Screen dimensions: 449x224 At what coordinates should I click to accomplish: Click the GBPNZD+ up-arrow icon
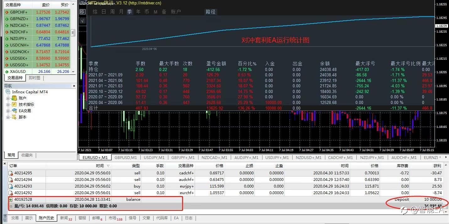tap(7, 19)
